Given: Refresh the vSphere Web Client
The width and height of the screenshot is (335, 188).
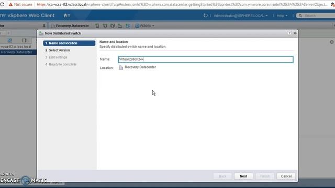Looking at the screenshot, I should click(205, 16).
